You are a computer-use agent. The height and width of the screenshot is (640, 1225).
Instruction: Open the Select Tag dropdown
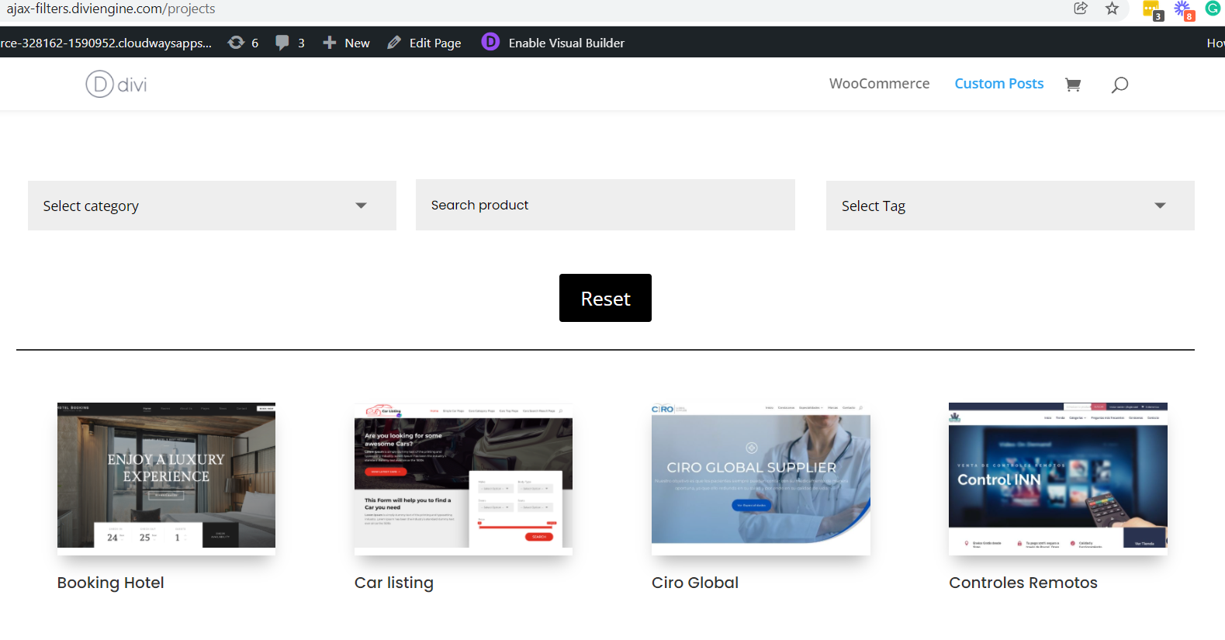(1009, 206)
